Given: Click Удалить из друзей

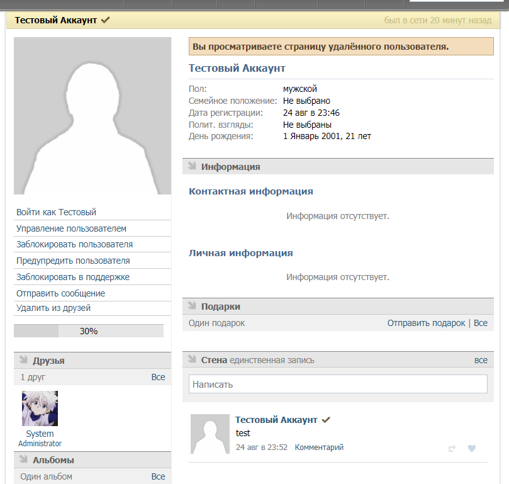Looking at the screenshot, I should (53, 308).
